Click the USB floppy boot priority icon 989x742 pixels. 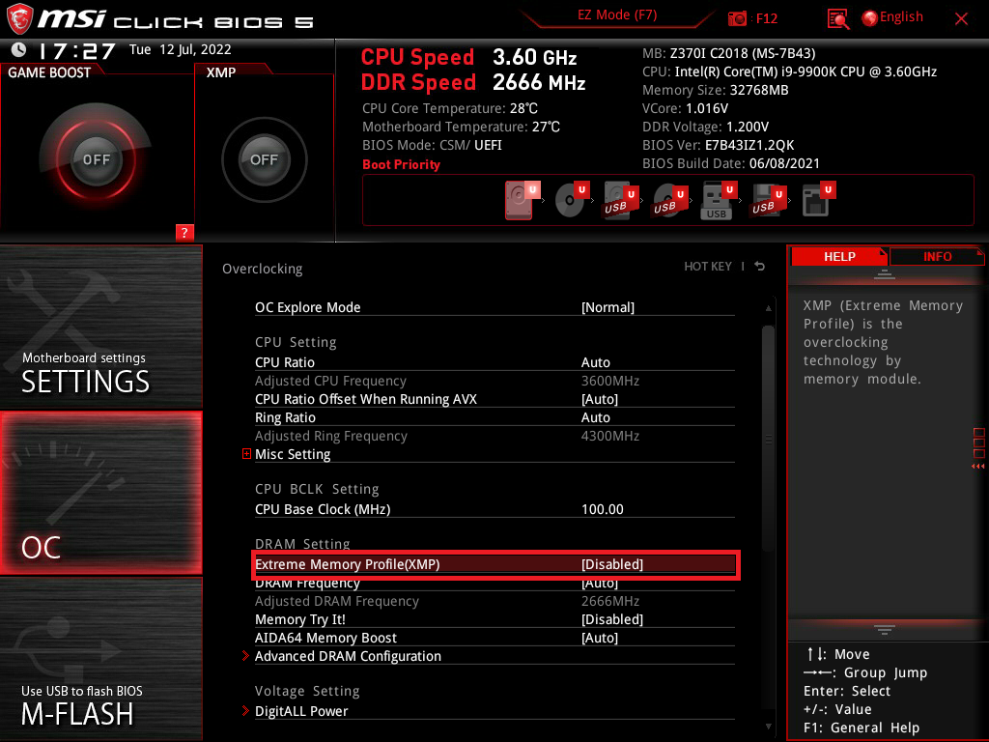pos(768,198)
